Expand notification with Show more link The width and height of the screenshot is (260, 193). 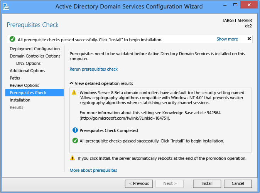coord(227,39)
